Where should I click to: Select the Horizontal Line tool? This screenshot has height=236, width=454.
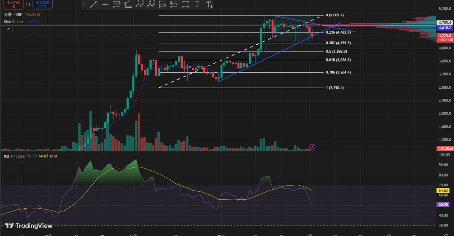point(105,5)
